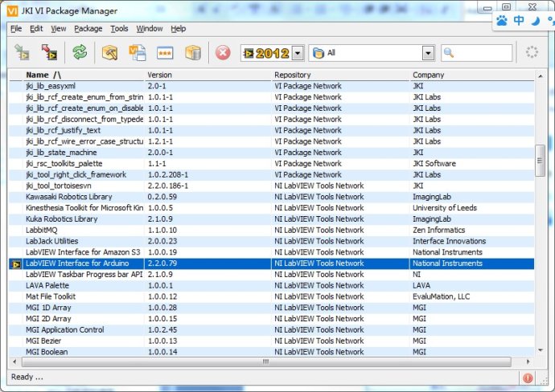
Task: Click the green Refresh package list icon
Action: coord(80,53)
